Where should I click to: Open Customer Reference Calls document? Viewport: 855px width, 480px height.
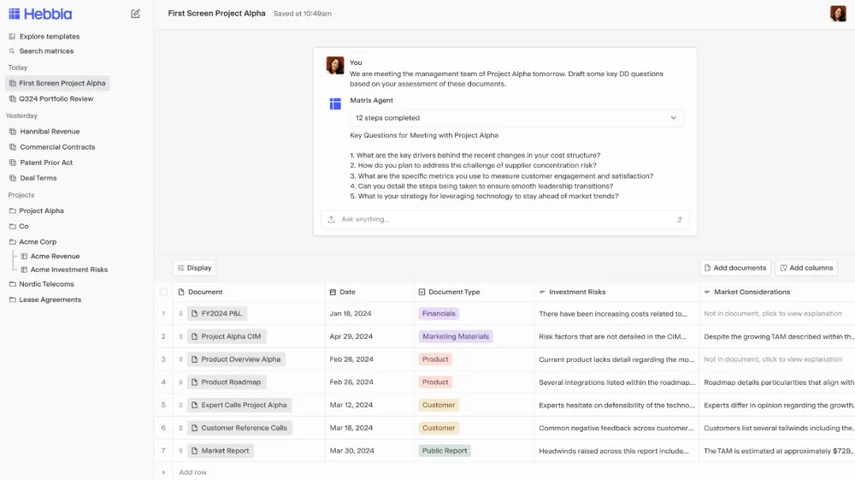click(x=240, y=429)
